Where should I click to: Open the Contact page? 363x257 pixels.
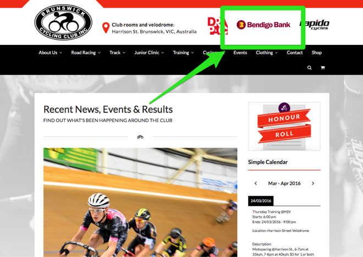tap(295, 53)
